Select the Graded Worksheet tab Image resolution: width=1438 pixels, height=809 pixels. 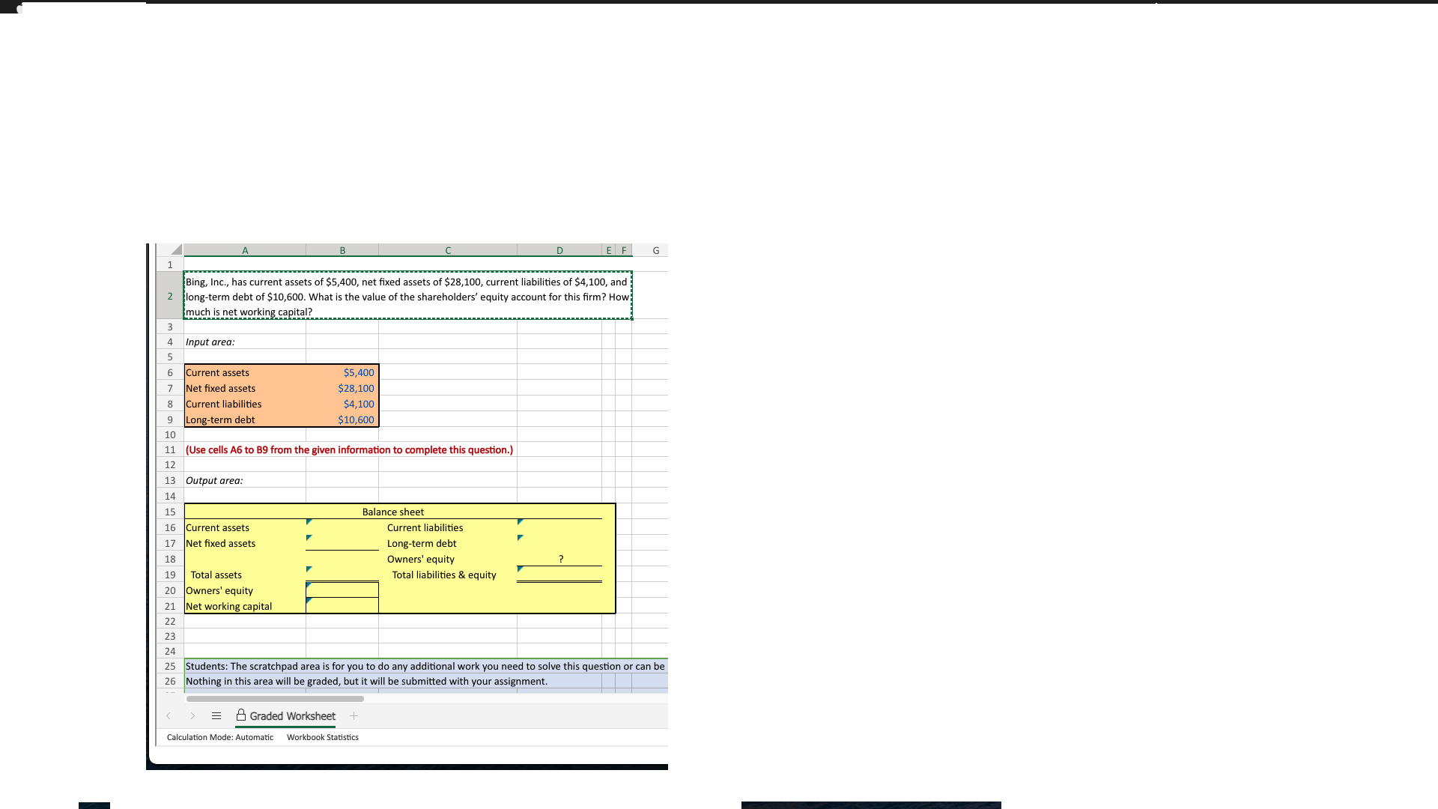(x=292, y=716)
